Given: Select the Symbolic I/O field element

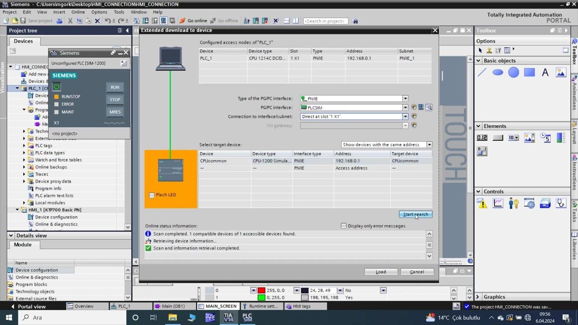Looking at the screenshot, I should pyautogui.click(x=513, y=138).
